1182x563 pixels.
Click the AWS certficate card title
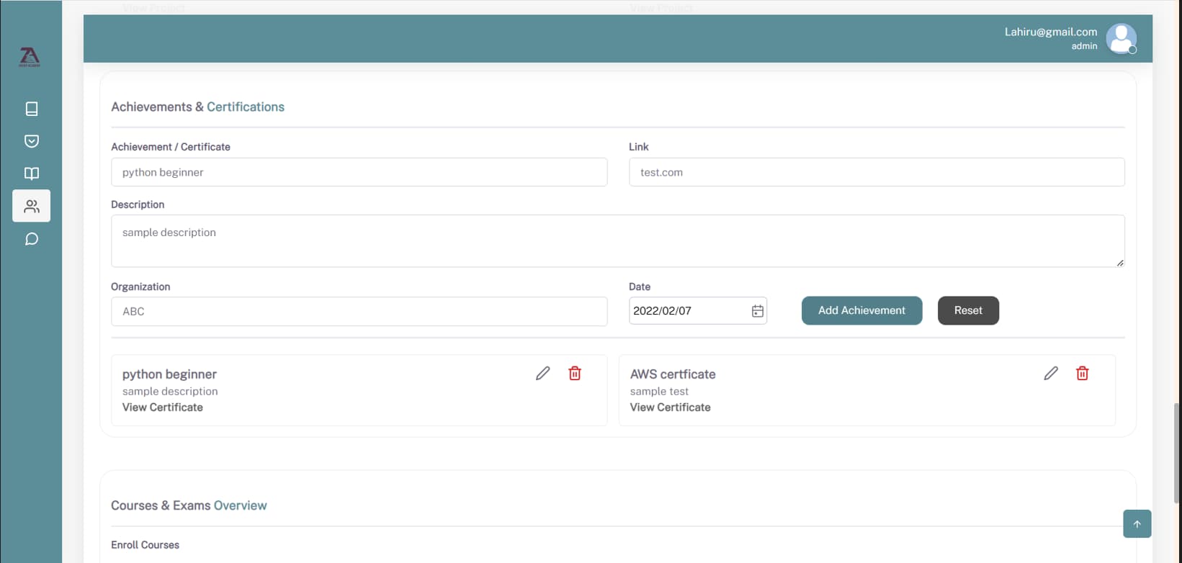(673, 374)
